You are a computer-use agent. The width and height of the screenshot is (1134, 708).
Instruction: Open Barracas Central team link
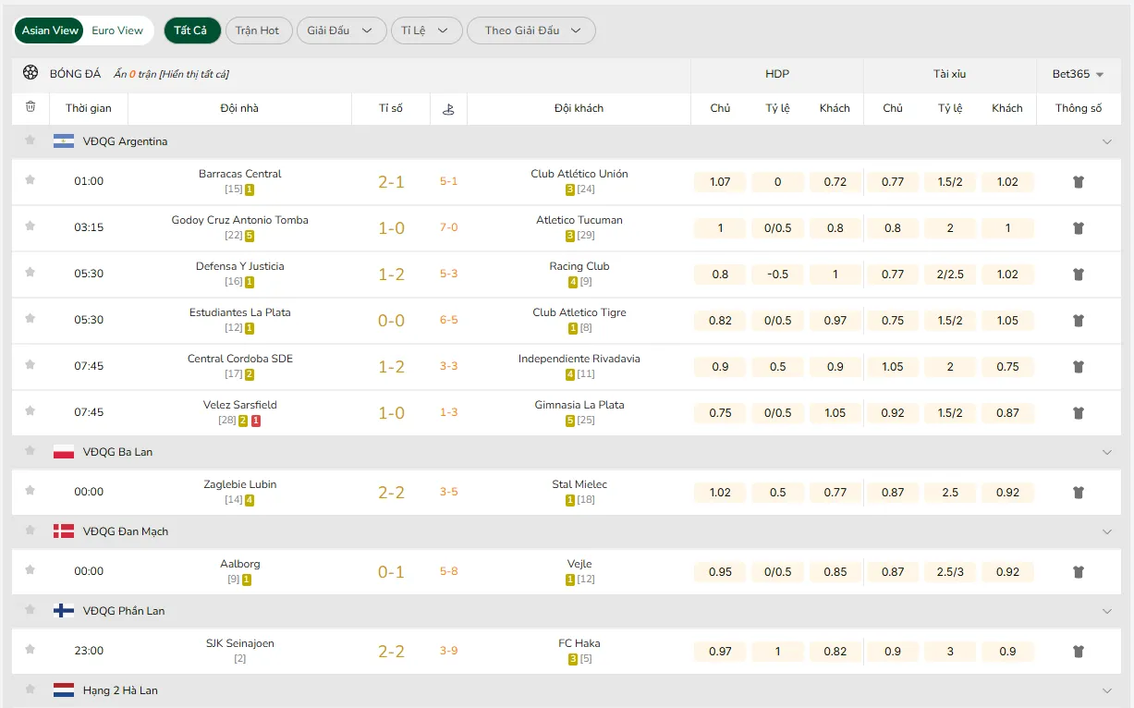pos(239,174)
